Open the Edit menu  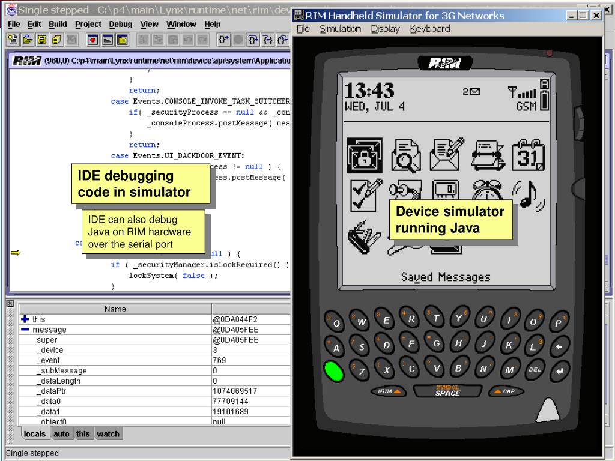point(34,24)
